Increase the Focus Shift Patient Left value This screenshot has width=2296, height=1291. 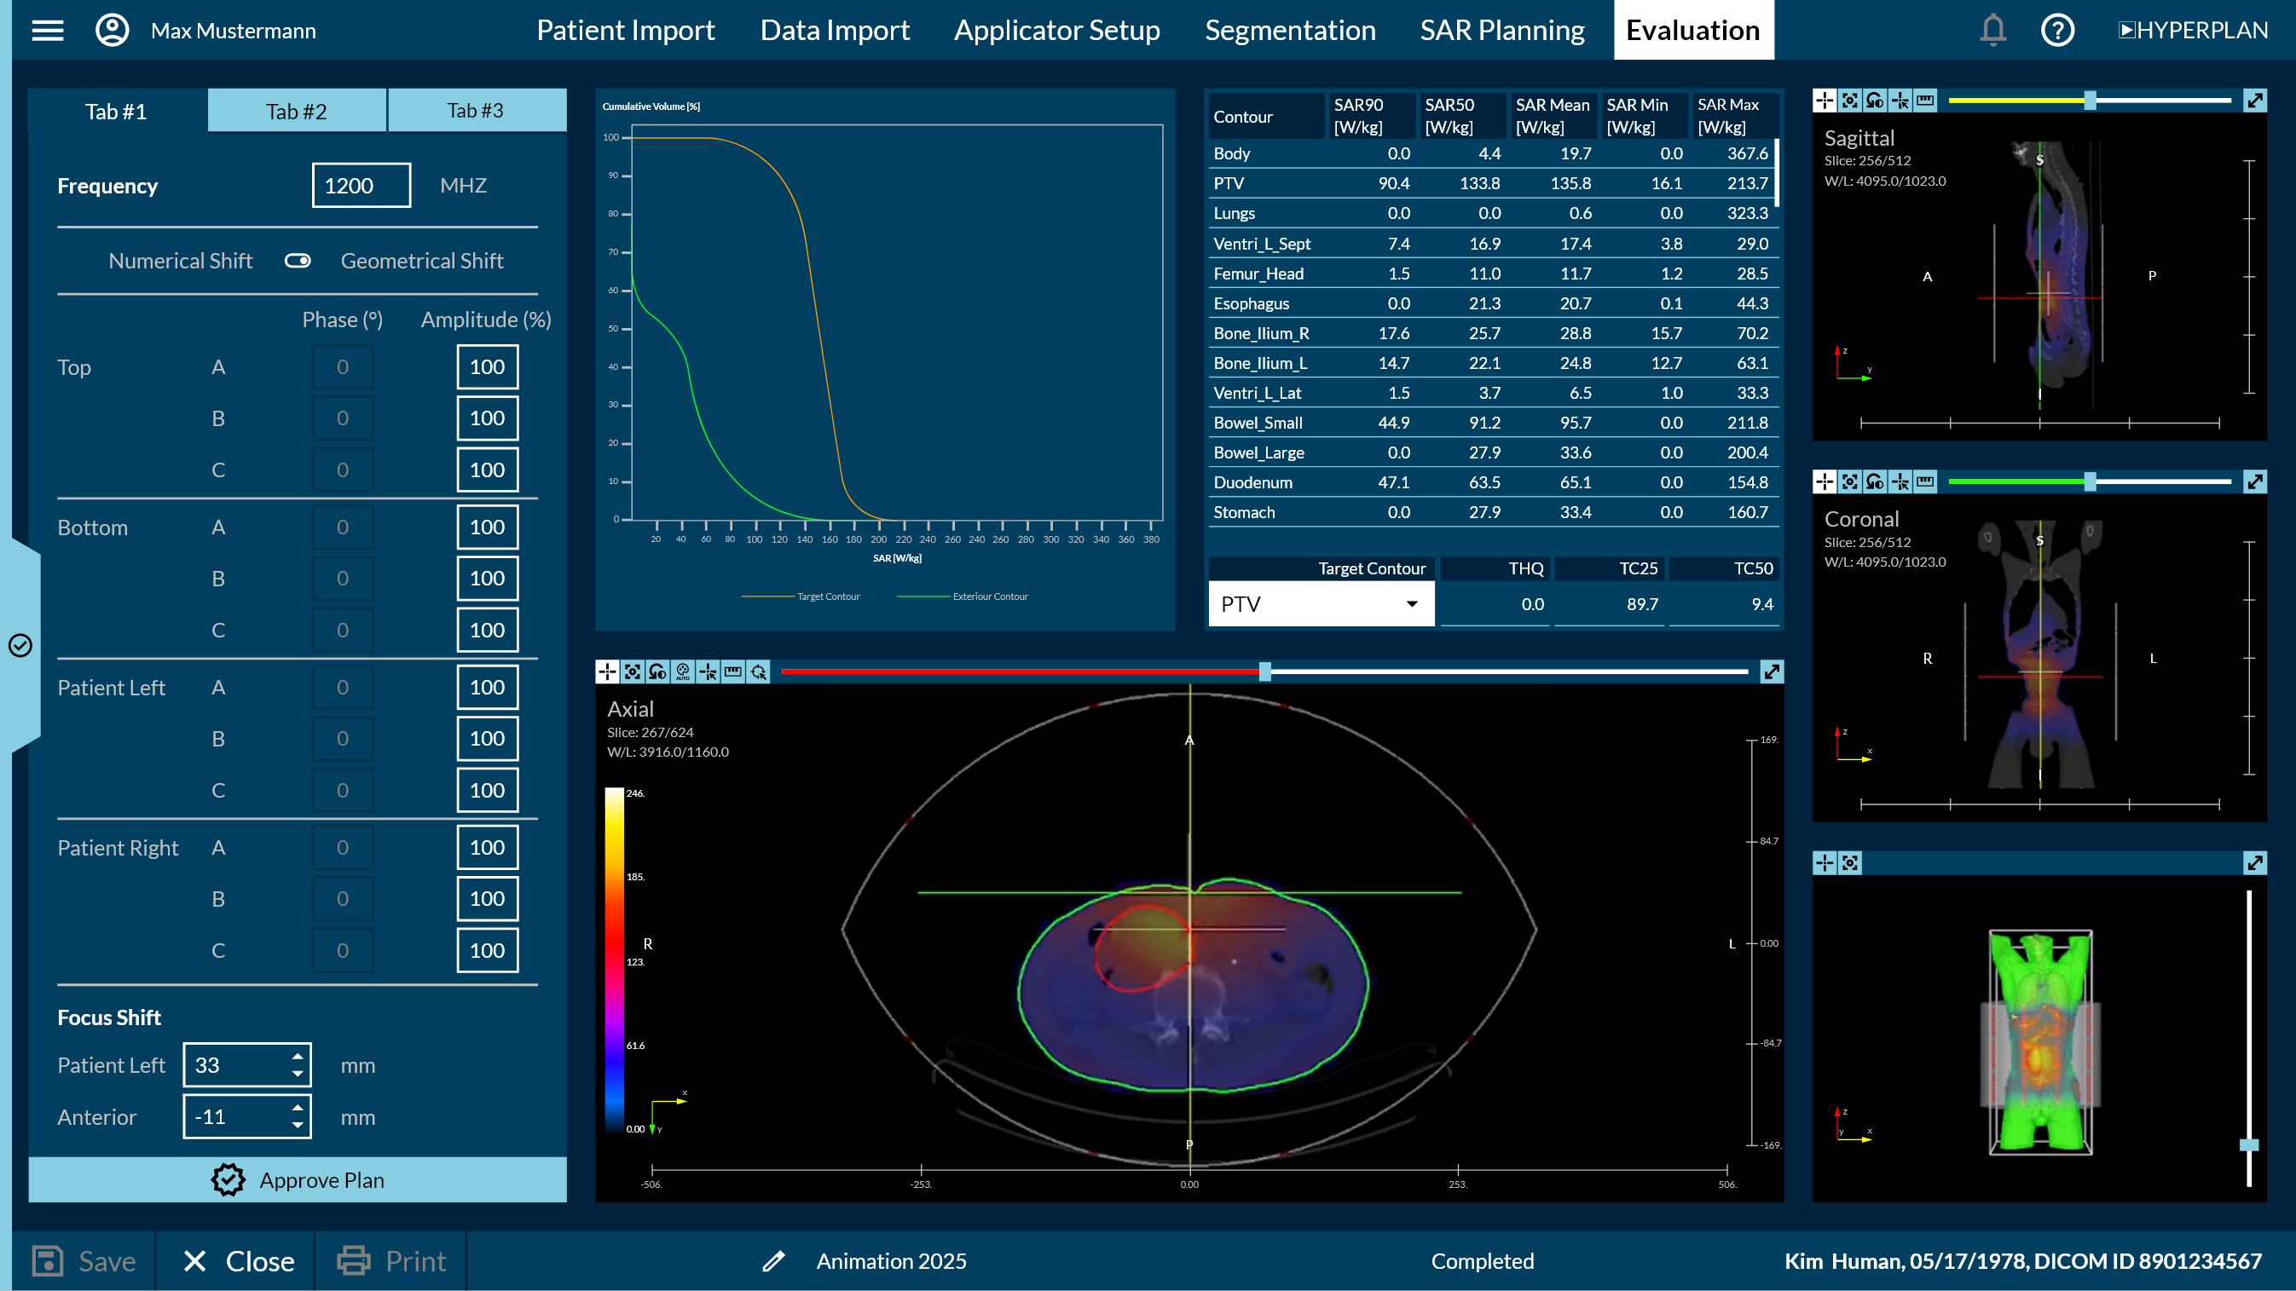(298, 1056)
